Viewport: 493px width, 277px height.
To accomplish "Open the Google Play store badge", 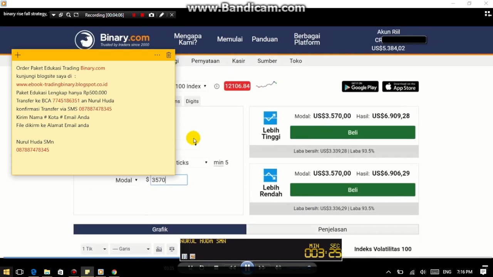I will pos(360,87).
